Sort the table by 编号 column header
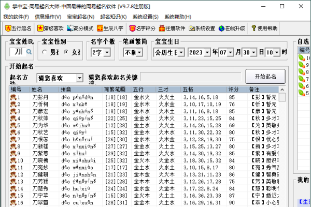 click(19, 90)
